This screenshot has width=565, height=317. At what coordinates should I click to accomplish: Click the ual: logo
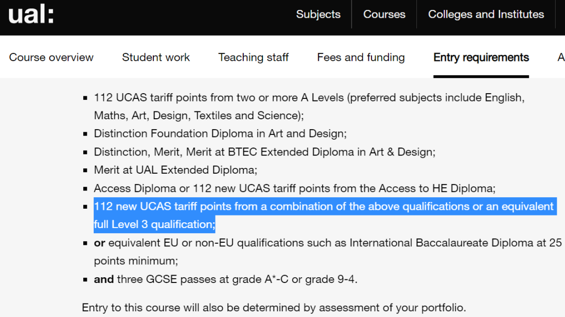(x=31, y=15)
